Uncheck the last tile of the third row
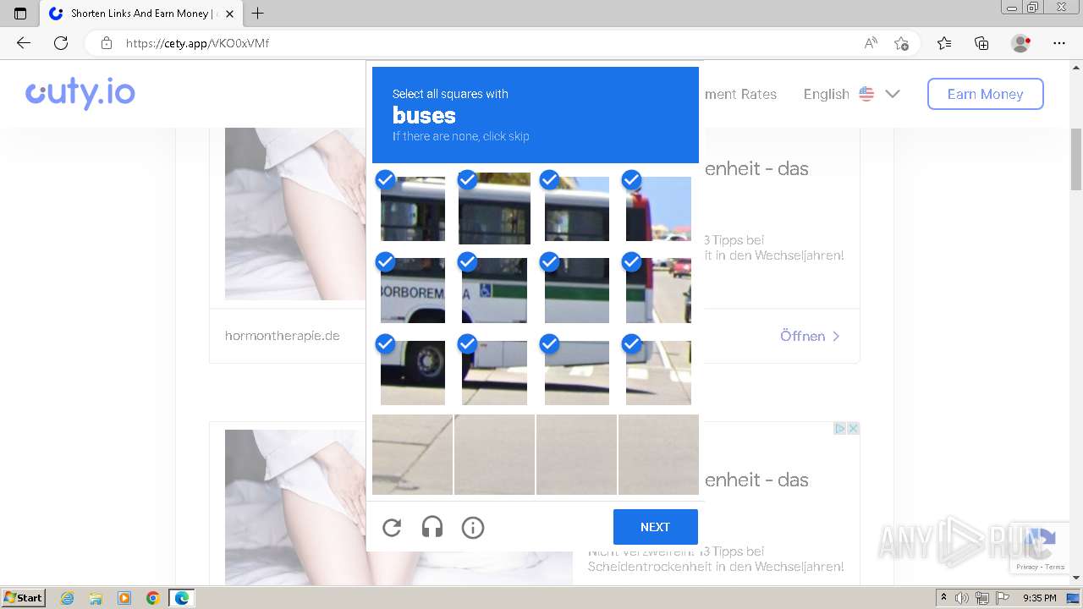The height and width of the screenshot is (609, 1083). [658, 371]
